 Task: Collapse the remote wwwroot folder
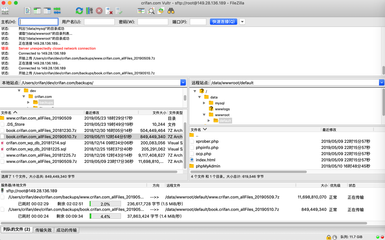204,115
